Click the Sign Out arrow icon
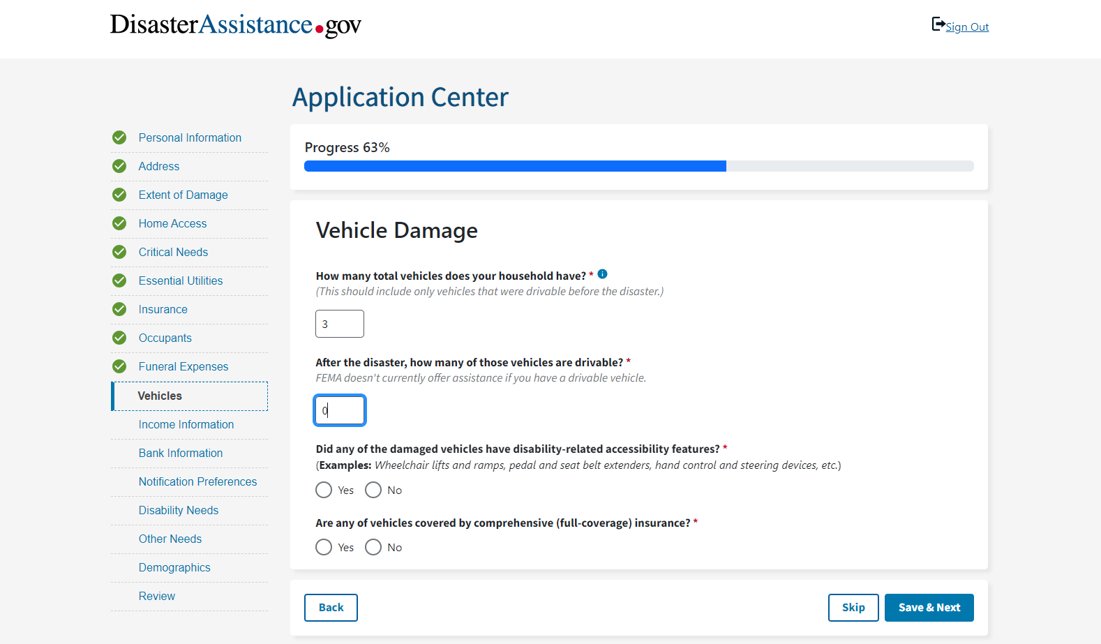The image size is (1101, 644). tap(938, 24)
